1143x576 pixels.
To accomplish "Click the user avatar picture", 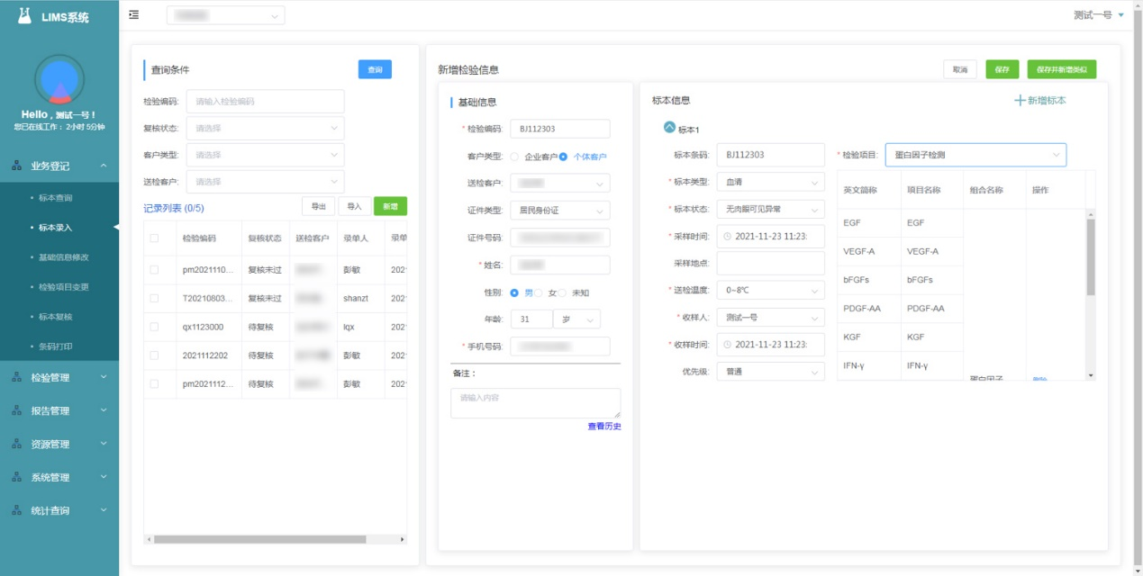I will click(59, 80).
